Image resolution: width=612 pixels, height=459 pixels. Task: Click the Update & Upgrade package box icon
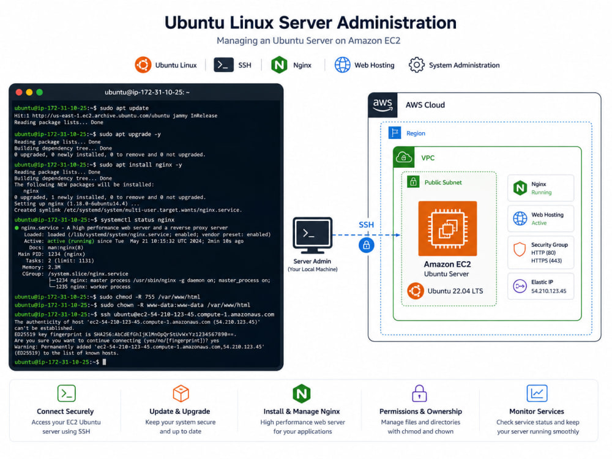181,394
